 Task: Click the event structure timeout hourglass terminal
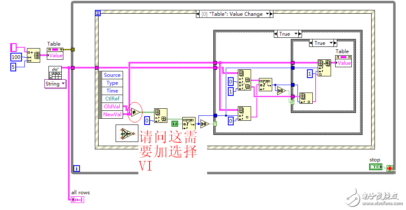click(98, 13)
